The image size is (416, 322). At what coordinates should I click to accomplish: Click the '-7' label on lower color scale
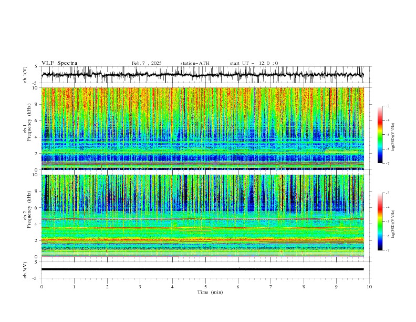tap(387, 250)
